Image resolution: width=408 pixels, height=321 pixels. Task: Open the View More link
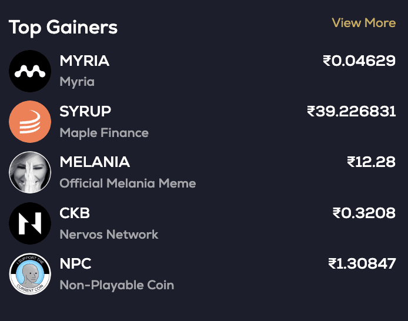(x=363, y=23)
